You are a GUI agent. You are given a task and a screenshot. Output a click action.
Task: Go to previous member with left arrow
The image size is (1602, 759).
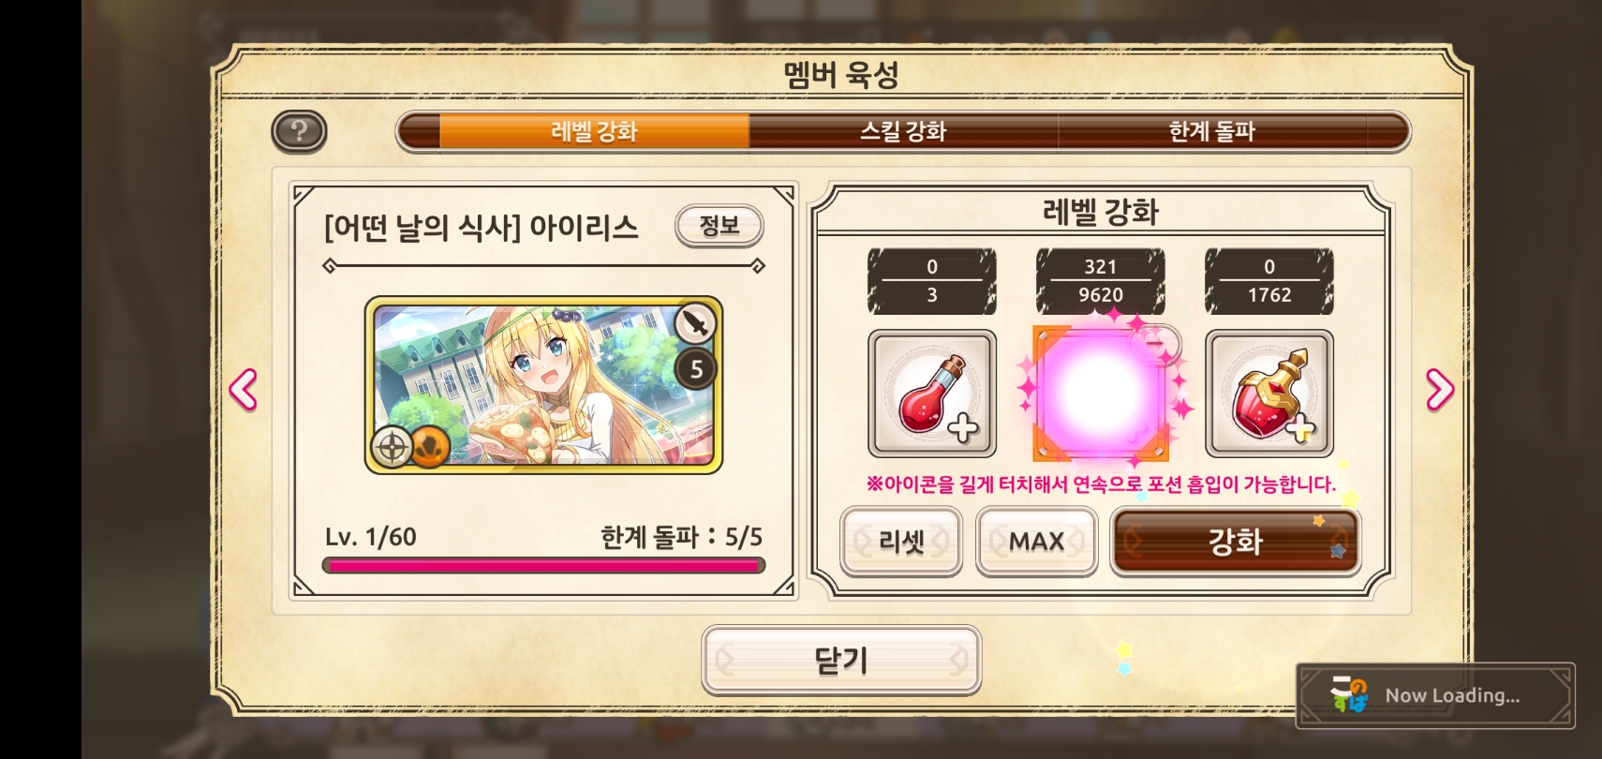(244, 390)
